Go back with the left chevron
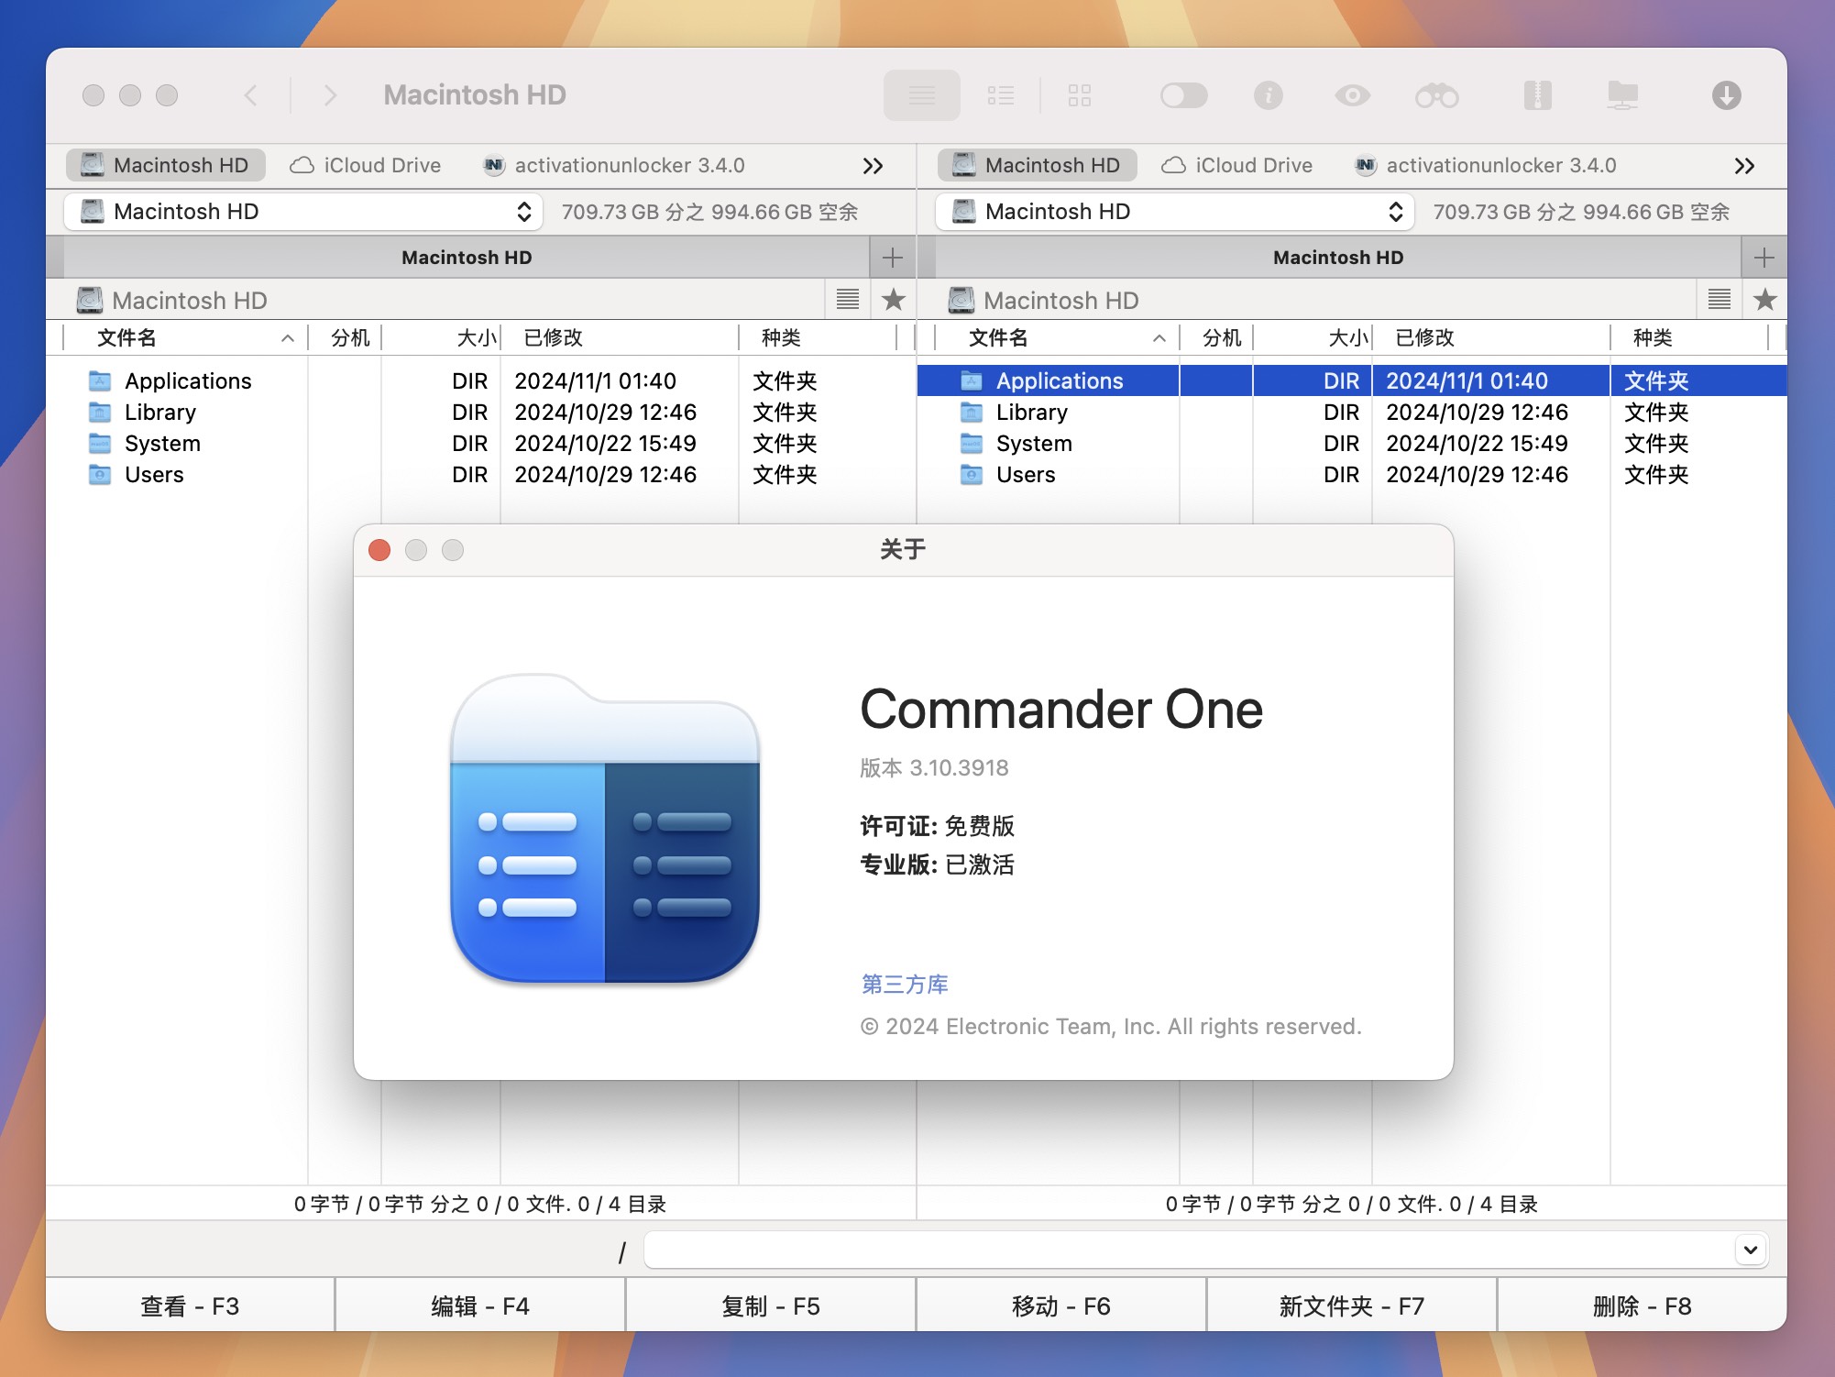Image resolution: width=1835 pixels, height=1377 pixels. coord(250,95)
